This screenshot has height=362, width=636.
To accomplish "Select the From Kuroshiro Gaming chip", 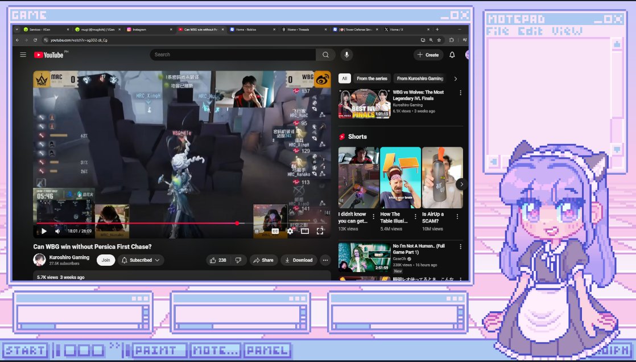I will coord(420,79).
